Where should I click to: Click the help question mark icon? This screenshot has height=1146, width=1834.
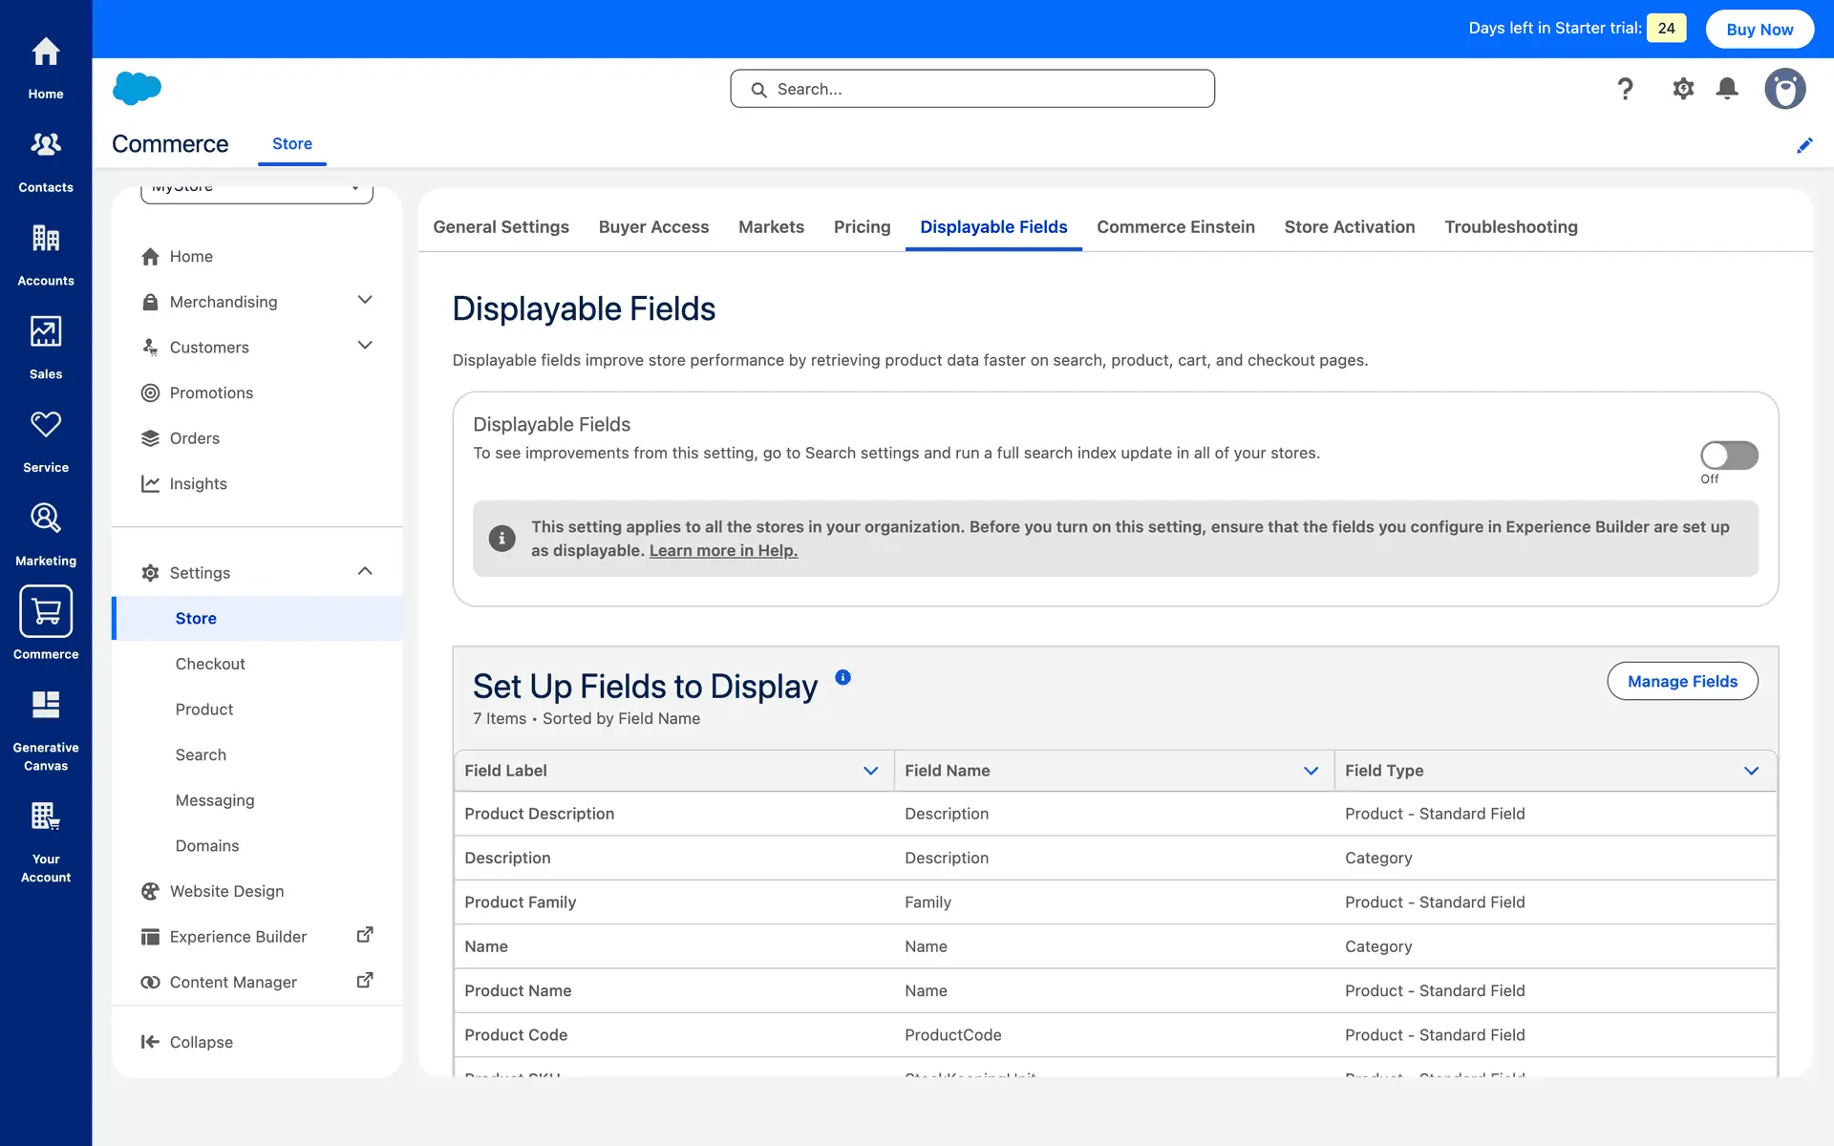pos(1625,89)
